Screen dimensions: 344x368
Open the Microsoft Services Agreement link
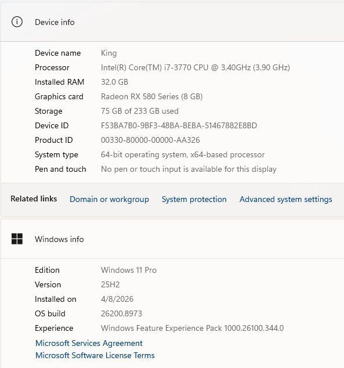click(89, 343)
